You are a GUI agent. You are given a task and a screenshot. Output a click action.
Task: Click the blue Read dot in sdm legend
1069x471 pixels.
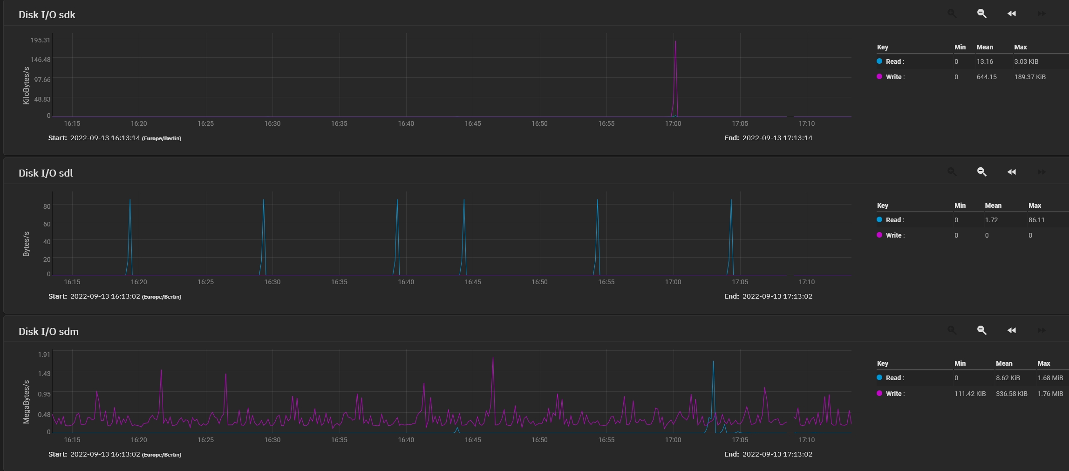click(879, 377)
